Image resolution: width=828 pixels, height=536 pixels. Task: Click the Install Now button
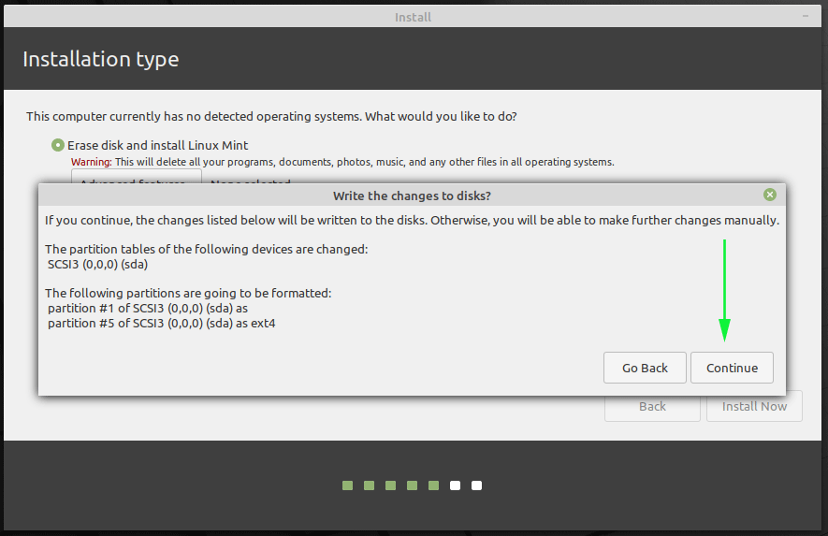point(754,406)
